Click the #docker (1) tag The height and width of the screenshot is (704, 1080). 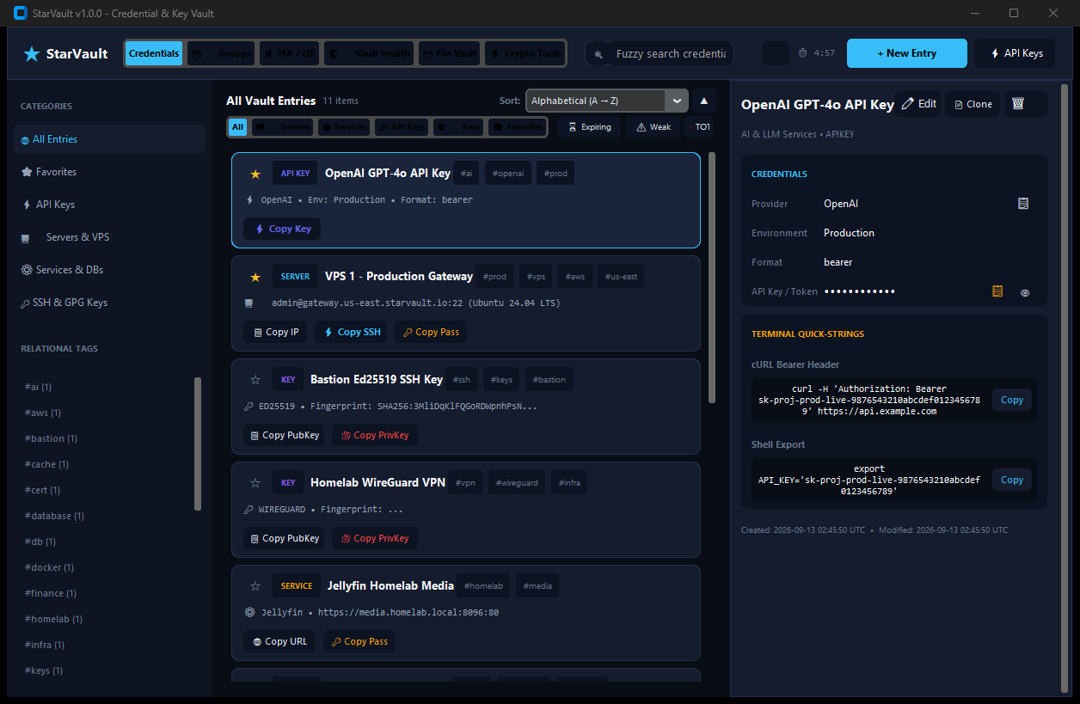49,567
